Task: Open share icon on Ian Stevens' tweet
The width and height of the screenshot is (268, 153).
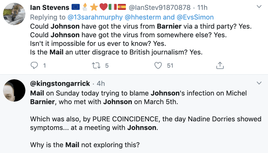Action: point(220,65)
